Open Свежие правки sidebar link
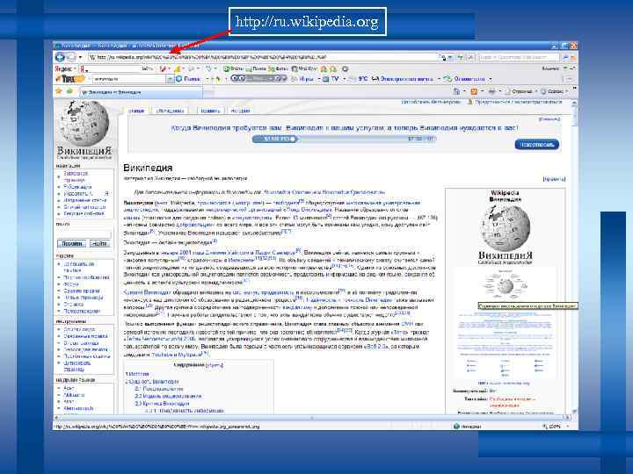Viewport: 633px width, 474px height. [82, 291]
